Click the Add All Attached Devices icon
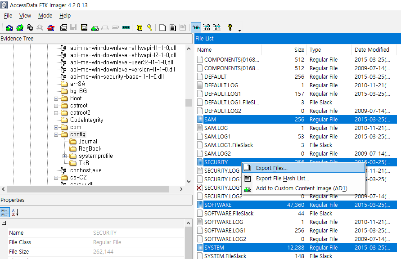 pyautogui.click(x=20, y=27)
